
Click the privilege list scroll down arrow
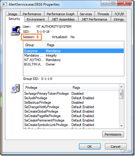click(x=121, y=126)
